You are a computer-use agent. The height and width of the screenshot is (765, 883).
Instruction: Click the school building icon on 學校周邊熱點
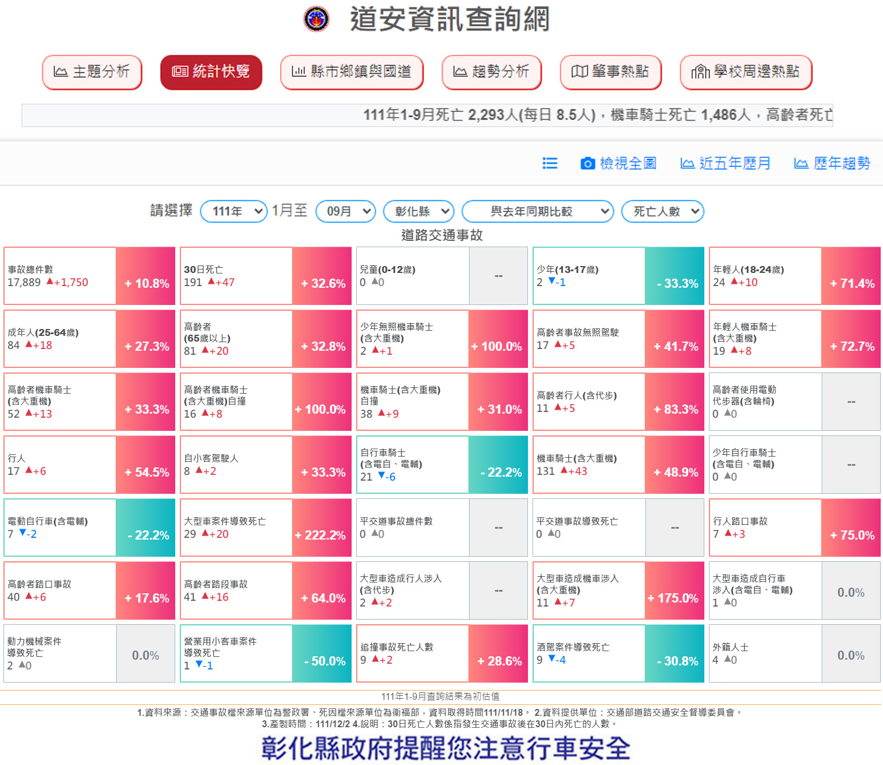700,72
